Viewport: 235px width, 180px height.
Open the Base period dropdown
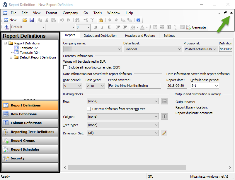pyautogui.click(x=80, y=86)
